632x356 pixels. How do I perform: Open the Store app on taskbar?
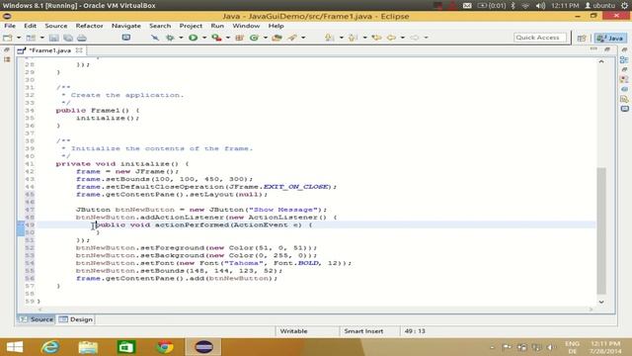[x=125, y=347]
